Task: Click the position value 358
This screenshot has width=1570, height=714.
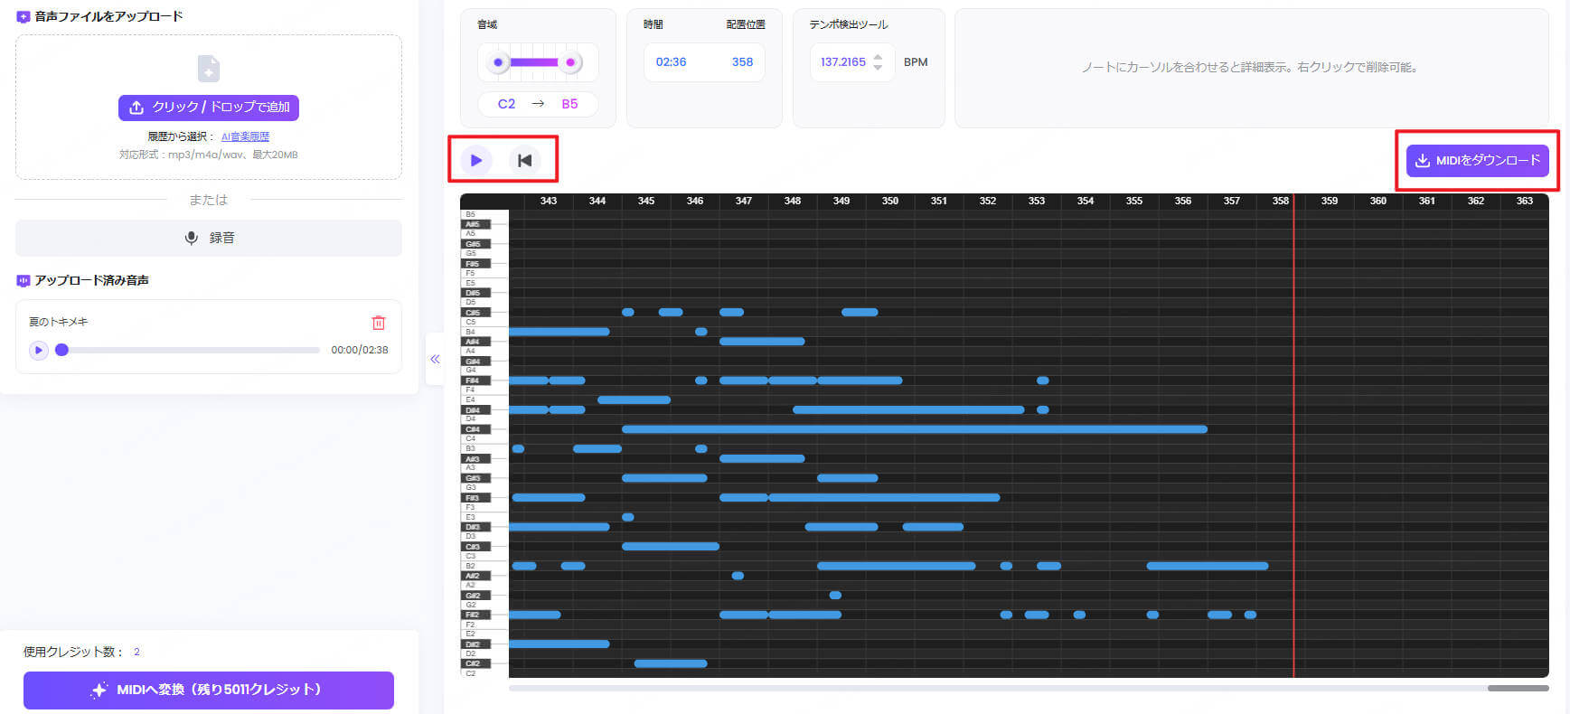Action: 742,62
